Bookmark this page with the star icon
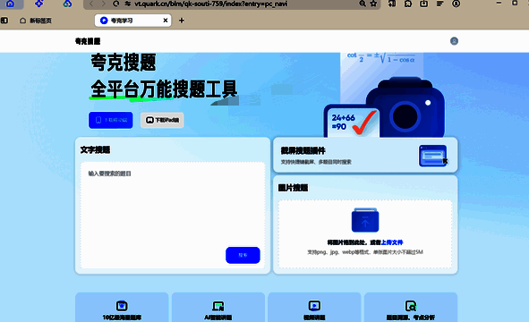 [373, 4]
